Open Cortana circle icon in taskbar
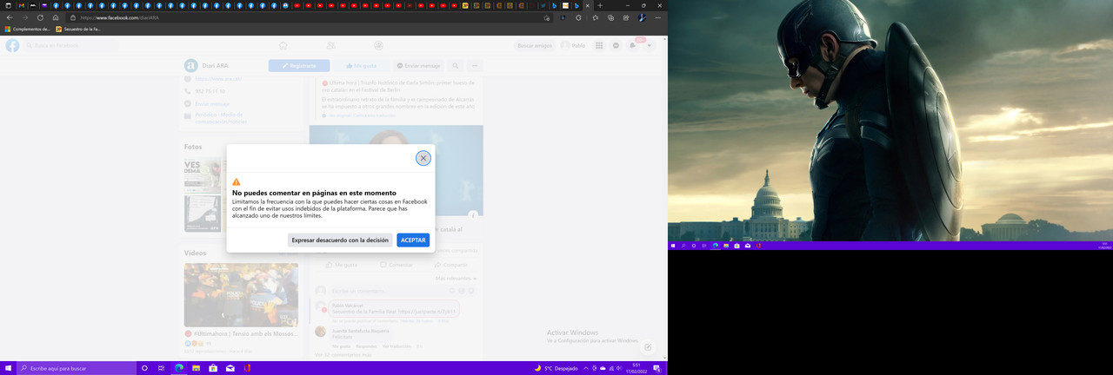 click(144, 368)
